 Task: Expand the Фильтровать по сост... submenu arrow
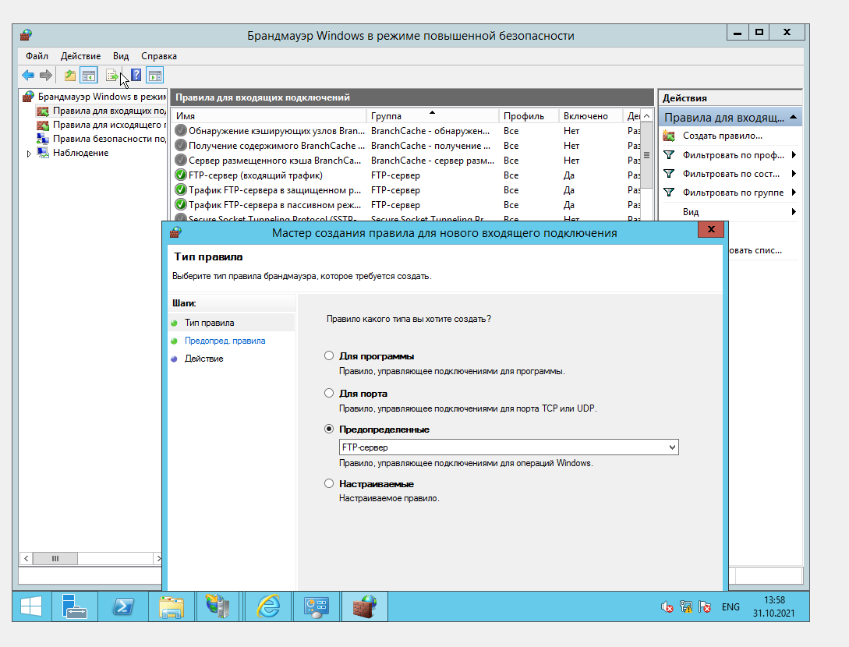[794, 174]
